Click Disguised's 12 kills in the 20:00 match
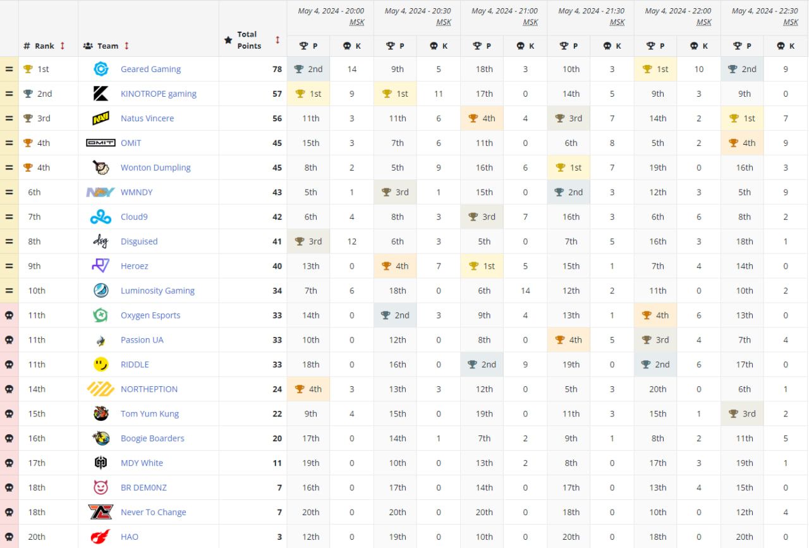 coord(352,241)
